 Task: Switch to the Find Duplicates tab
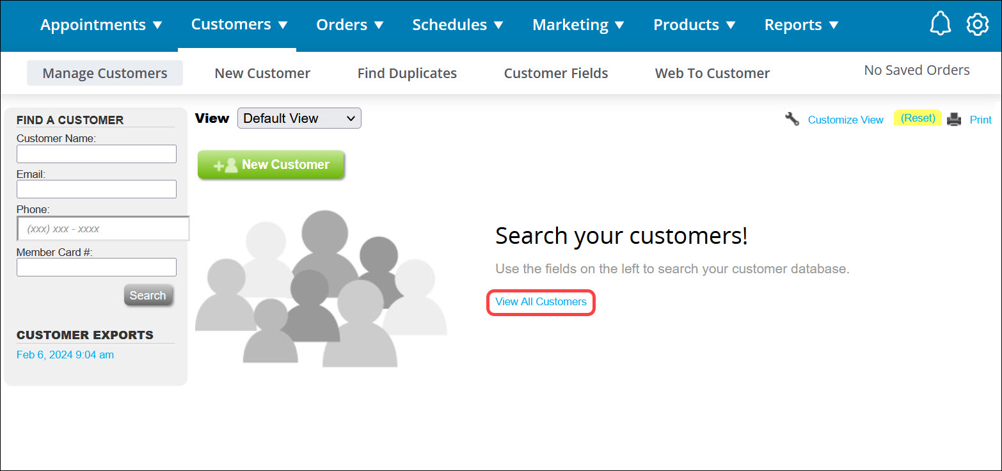tap(407, 73)
